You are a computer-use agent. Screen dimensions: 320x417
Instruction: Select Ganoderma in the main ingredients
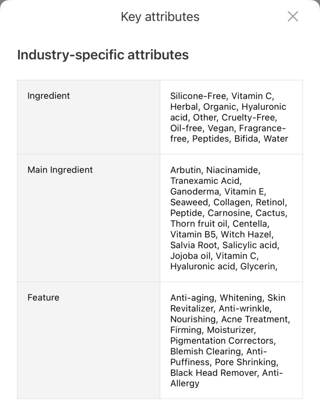(x=195, y=192)
